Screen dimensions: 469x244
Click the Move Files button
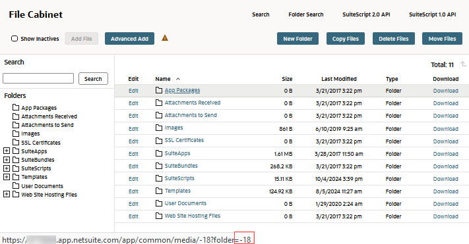point(442,39)
